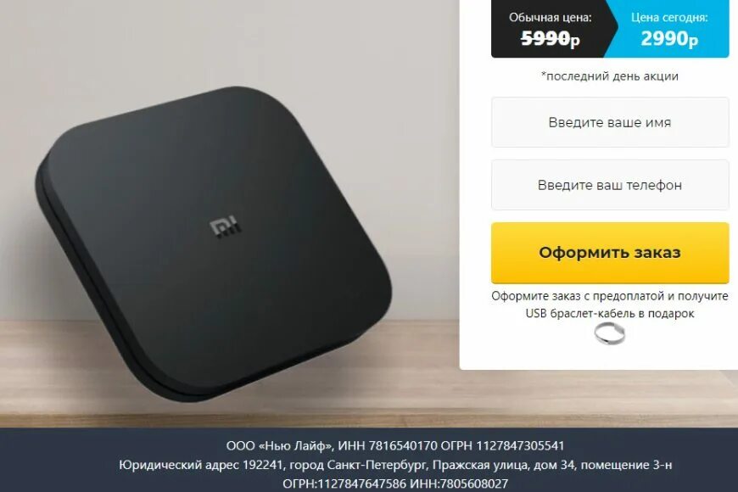Select the black Xiaomi TV box image
The image size is (738, 492).
click(x=213, y=243)
